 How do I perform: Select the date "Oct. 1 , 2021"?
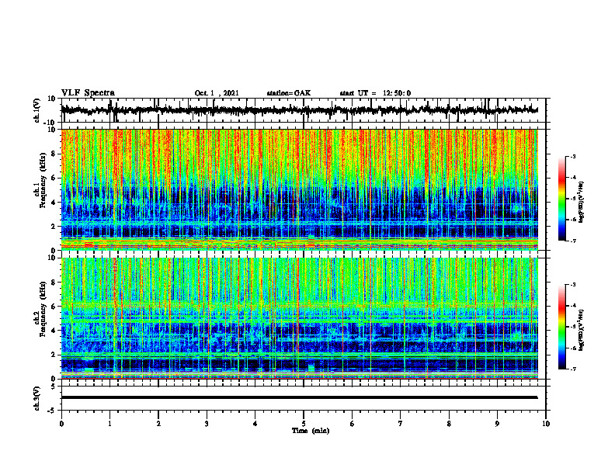tap(217, 93)
